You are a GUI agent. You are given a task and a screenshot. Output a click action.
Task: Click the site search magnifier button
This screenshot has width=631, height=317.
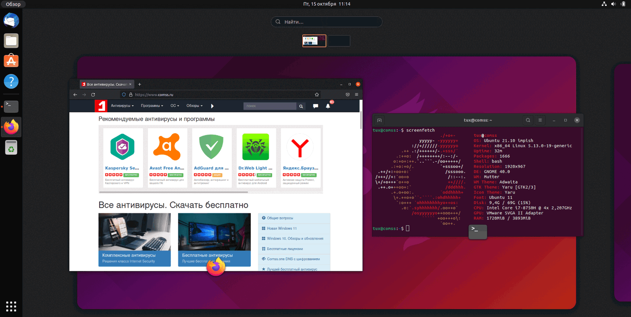(301, 106)
